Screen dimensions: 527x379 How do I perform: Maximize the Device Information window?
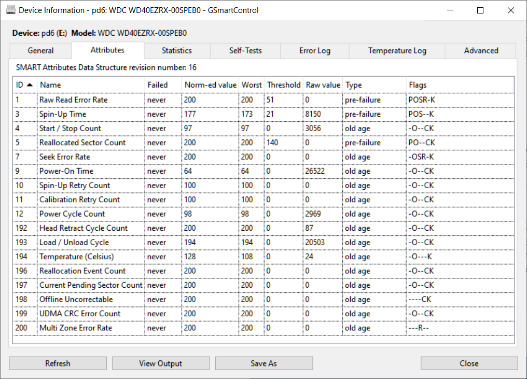click(480, 10)
